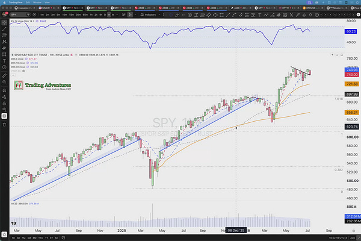Image resolution: width=361 pixels, height=241 pixels.
Task: Open the View menu in menu bar
Action: click(47, 2)
